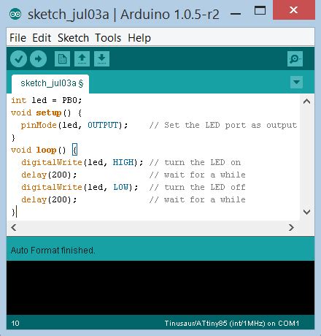Open the Serial Monitor magnifier icon
321x336 pixels.
[x=295, y=58]
